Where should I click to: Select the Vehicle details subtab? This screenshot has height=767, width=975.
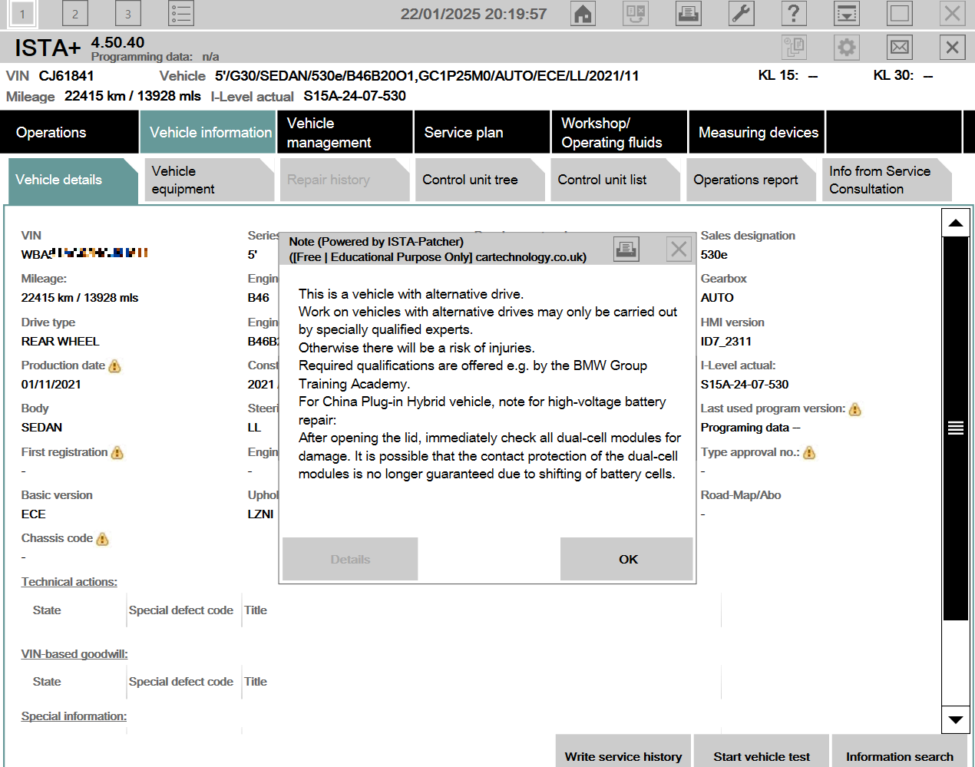73,180
